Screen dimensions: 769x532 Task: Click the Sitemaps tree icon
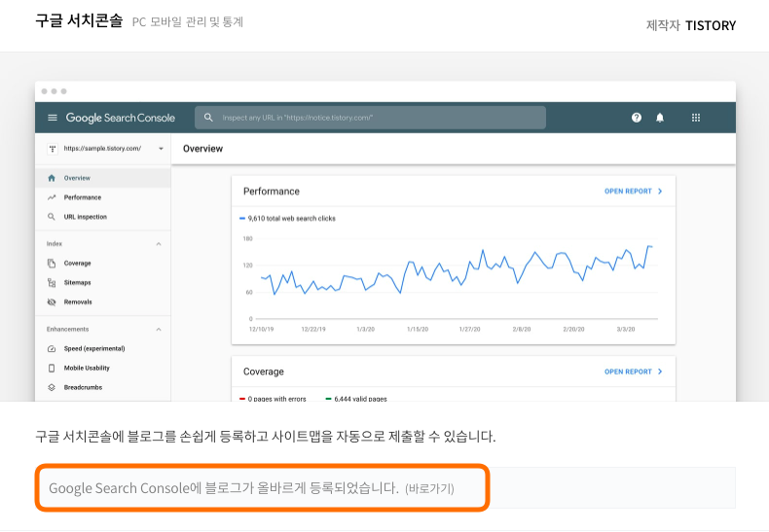coord(52,283)
